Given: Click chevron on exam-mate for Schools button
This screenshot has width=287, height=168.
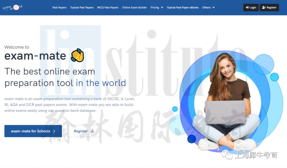Looking at the screenshot, I should tap(54, 131).
